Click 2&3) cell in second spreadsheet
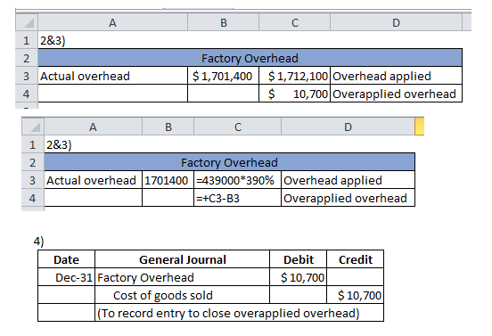 tap(93, 144)
